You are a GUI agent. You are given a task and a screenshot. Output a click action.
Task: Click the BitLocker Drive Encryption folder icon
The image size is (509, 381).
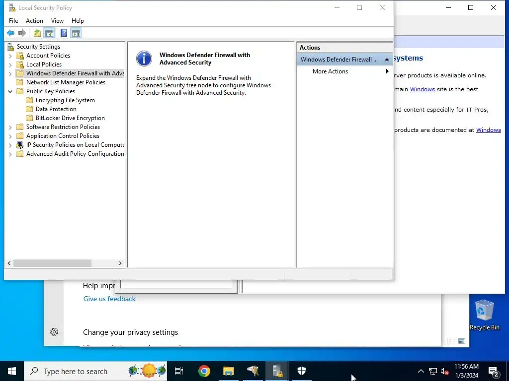(29, 118)
